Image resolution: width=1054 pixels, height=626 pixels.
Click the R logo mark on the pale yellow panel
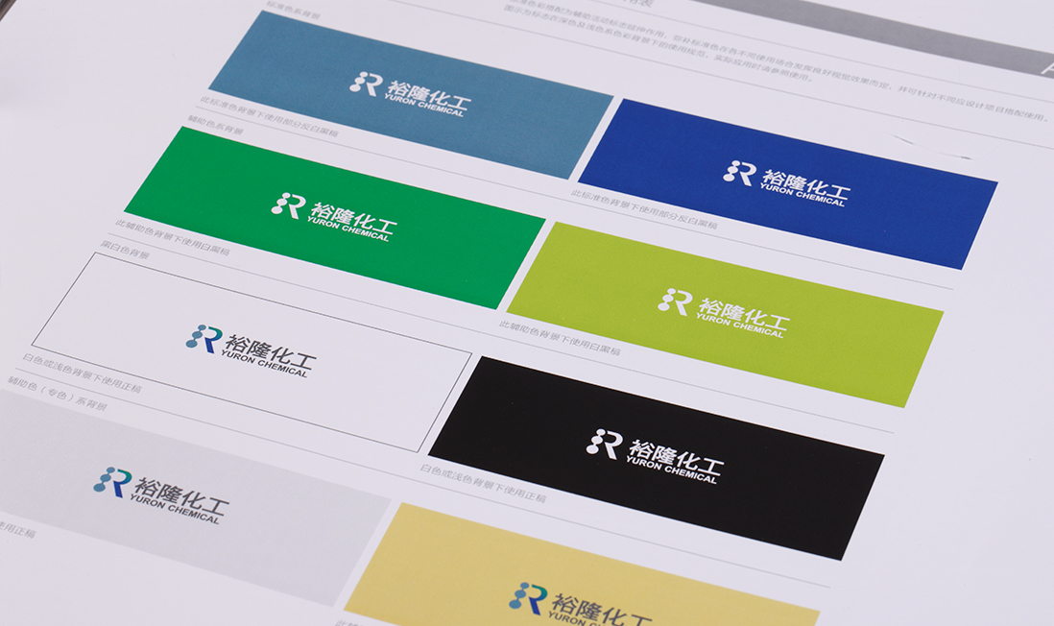point(528,597)
